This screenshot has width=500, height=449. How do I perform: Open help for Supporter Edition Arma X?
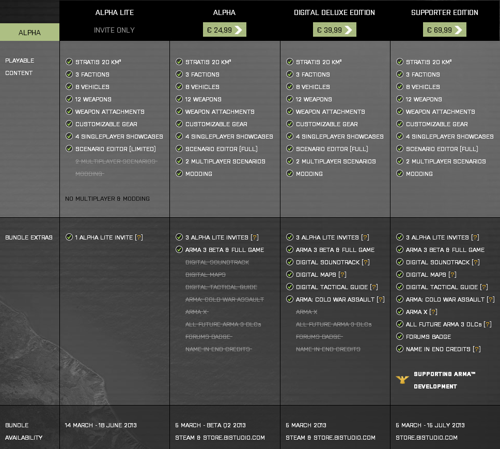tap(433, 312)
